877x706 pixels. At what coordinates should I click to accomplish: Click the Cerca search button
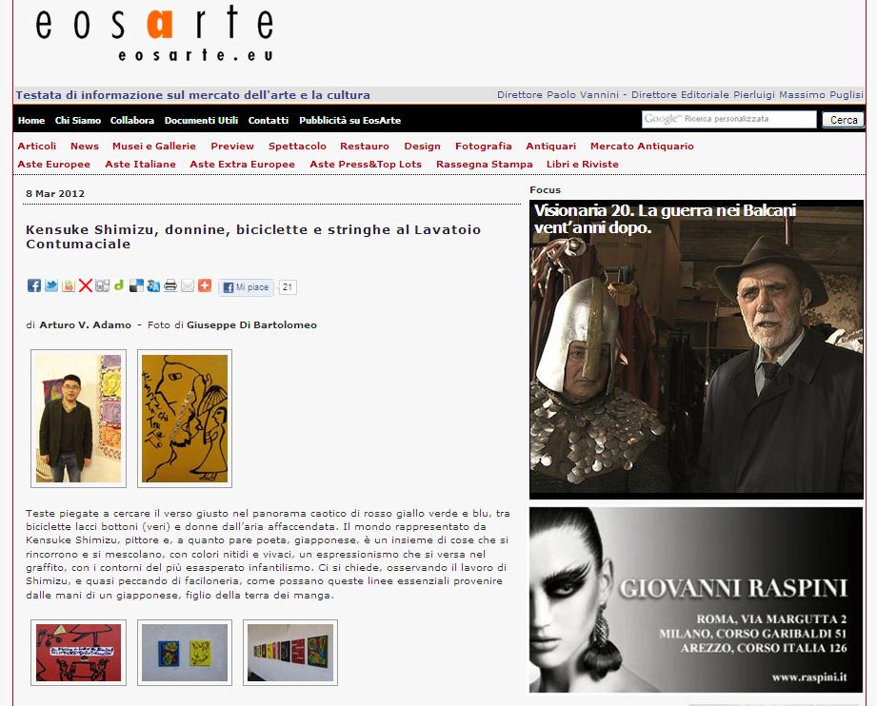tap(843, 120)
